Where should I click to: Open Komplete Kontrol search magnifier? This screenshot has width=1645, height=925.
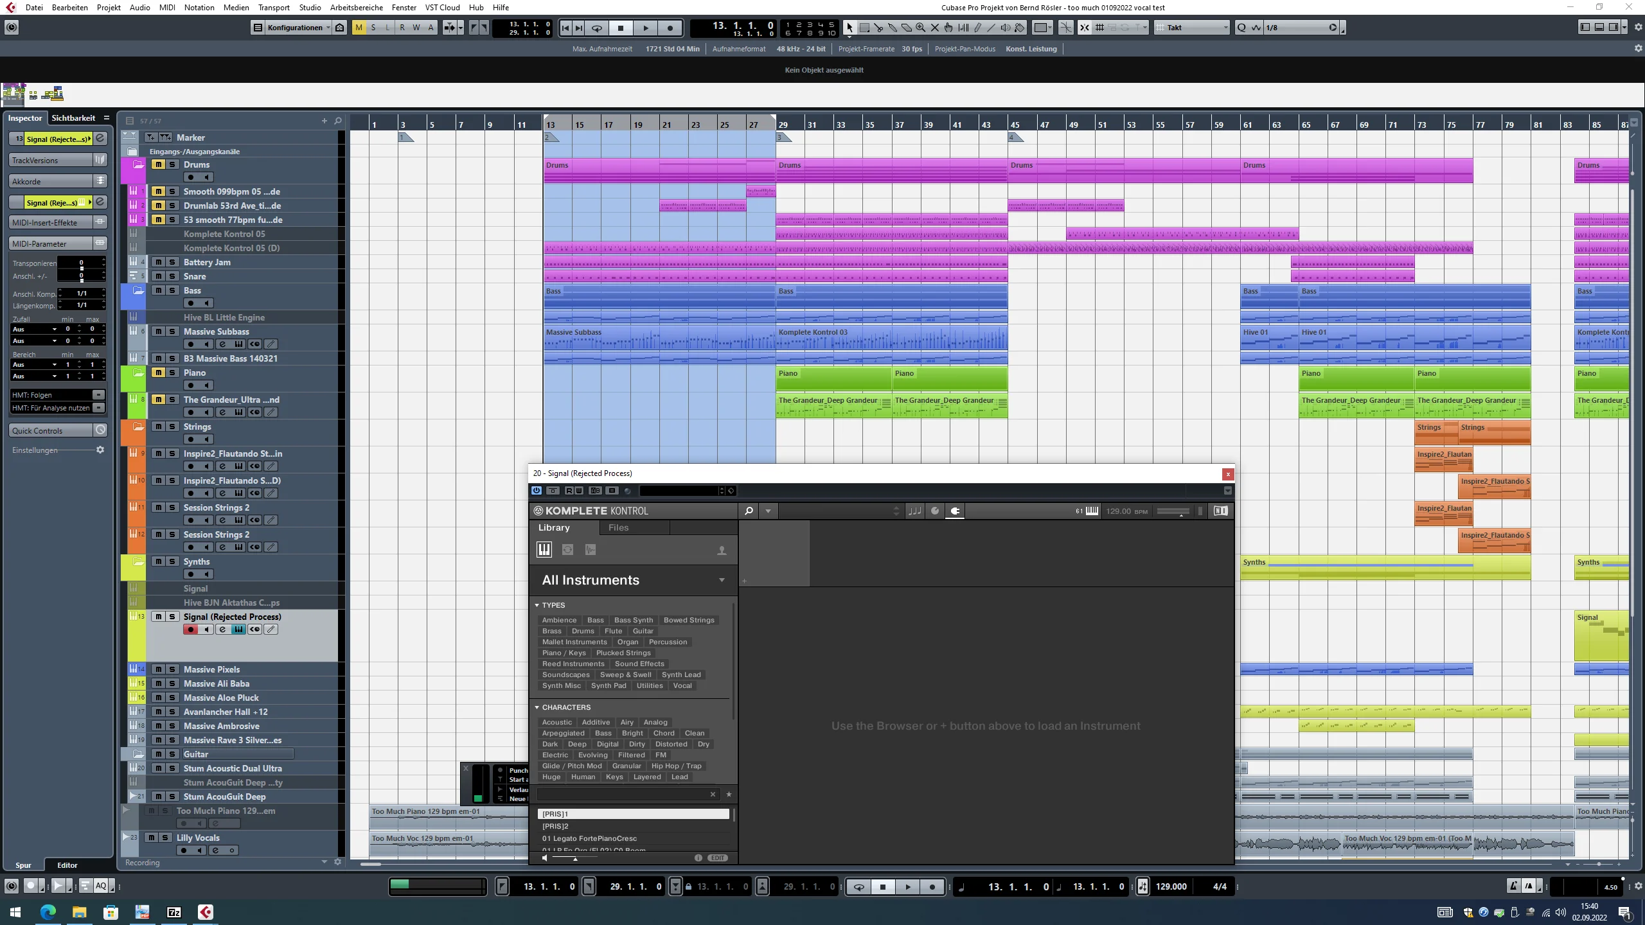pyautogui.click(x=749, y=511)
